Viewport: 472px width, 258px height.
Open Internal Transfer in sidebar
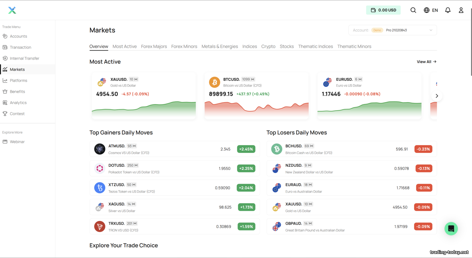coord(24,58)
